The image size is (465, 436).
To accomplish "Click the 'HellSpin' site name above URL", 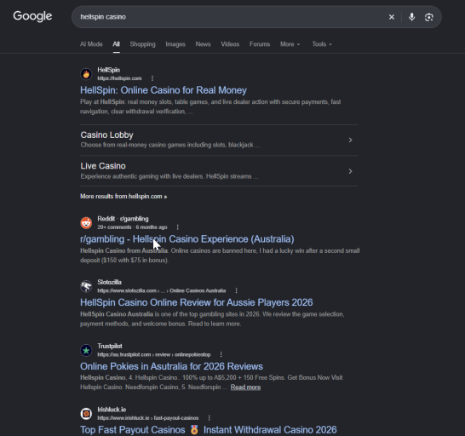I will (x=109, y=70).
